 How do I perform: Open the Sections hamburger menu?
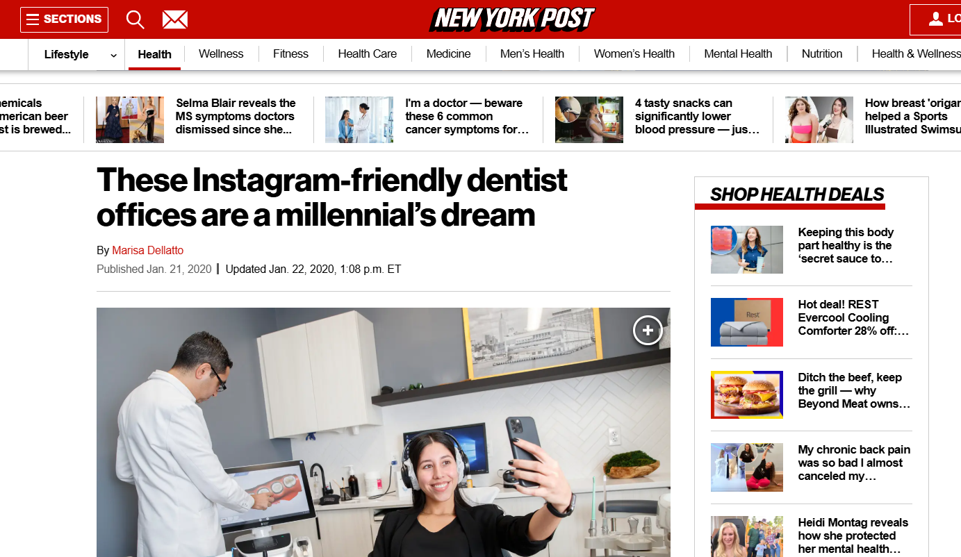(64, 19)
